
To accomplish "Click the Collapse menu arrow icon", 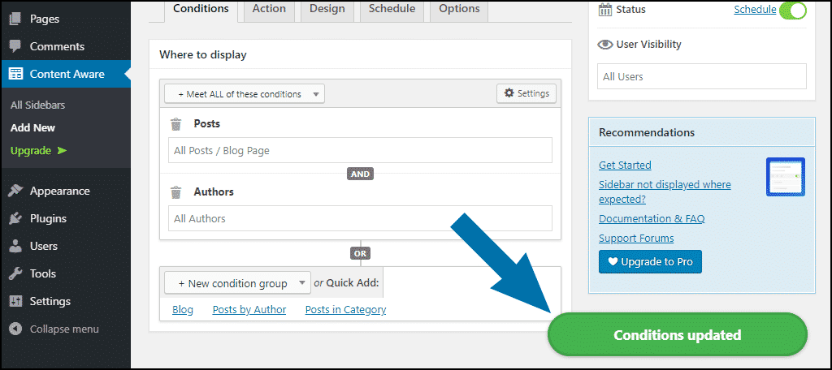I will [16, 329].
